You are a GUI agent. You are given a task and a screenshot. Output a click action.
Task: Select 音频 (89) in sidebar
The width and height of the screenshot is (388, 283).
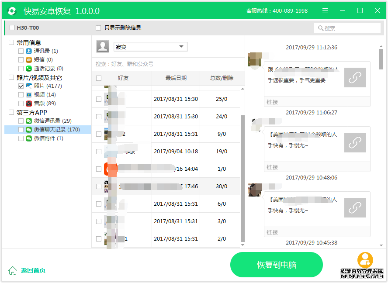tap(45, 103)
